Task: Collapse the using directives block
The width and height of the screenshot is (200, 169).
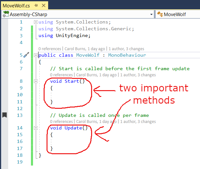Action: [36, 22]
